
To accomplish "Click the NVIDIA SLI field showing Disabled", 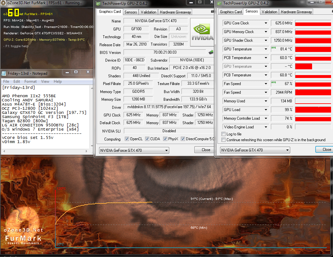I will [x=169, y=131].
